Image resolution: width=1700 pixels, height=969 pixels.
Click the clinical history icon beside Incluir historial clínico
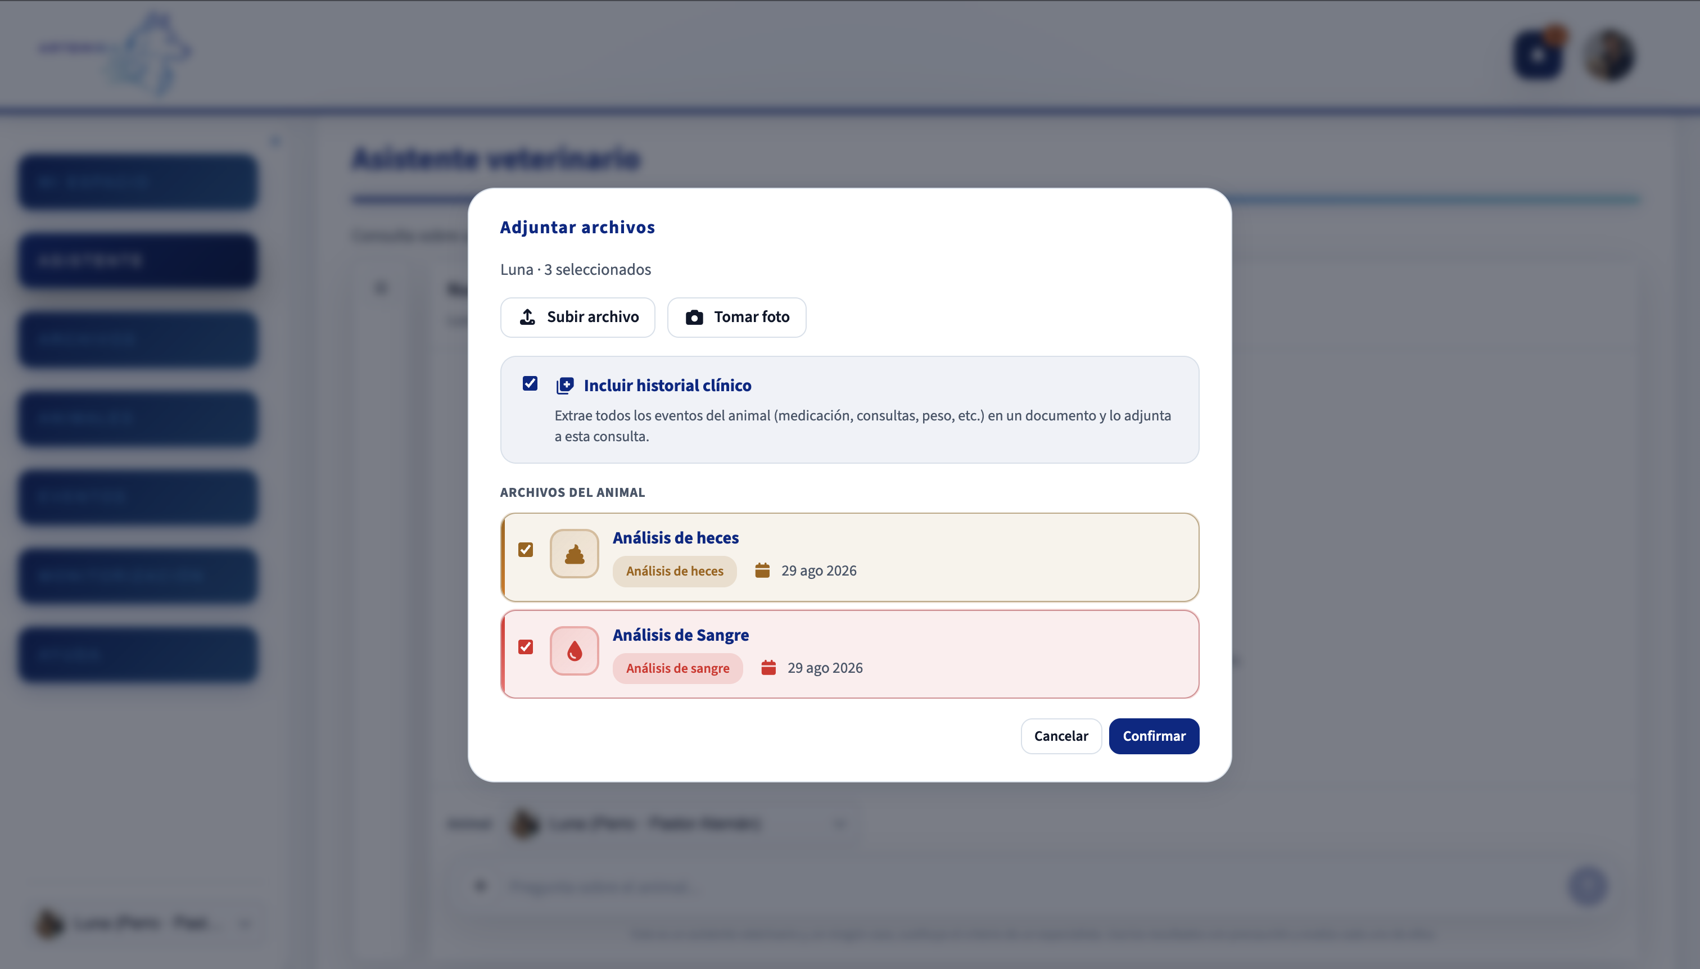(x=565, y=386)
